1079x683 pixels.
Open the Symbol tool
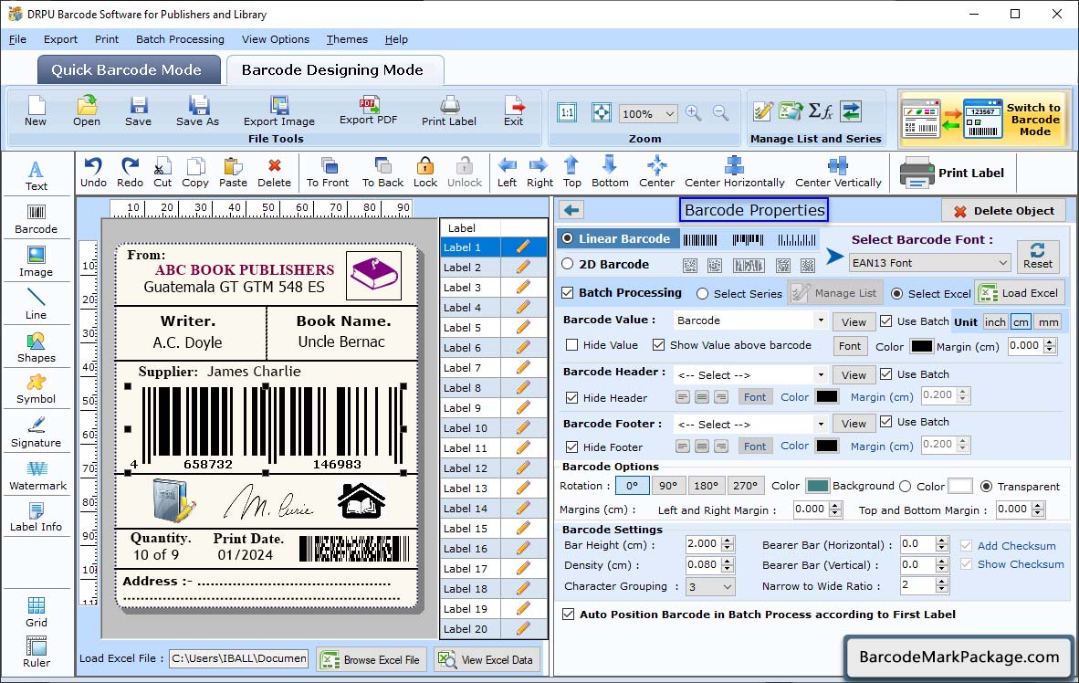36,389
